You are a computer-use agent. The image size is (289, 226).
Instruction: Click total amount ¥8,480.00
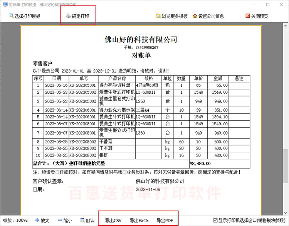(x=200, y=164)
